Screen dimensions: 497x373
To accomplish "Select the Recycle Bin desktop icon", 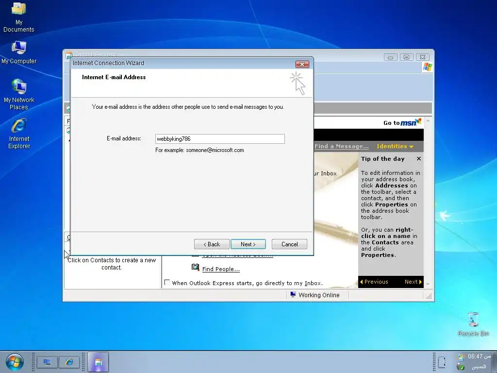I will (x=473, y=324).
